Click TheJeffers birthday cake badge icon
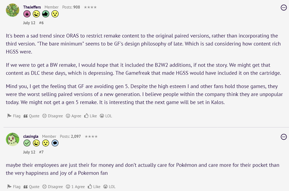Image resolution: width=289 pixels, height=191 pixels. 27,14
